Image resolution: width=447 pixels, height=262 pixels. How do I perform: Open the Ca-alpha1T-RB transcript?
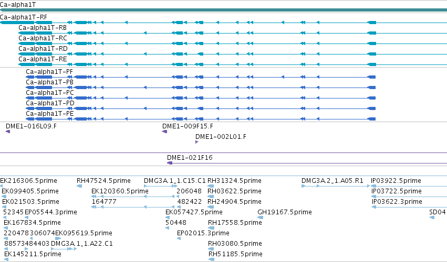click(43, 28)
